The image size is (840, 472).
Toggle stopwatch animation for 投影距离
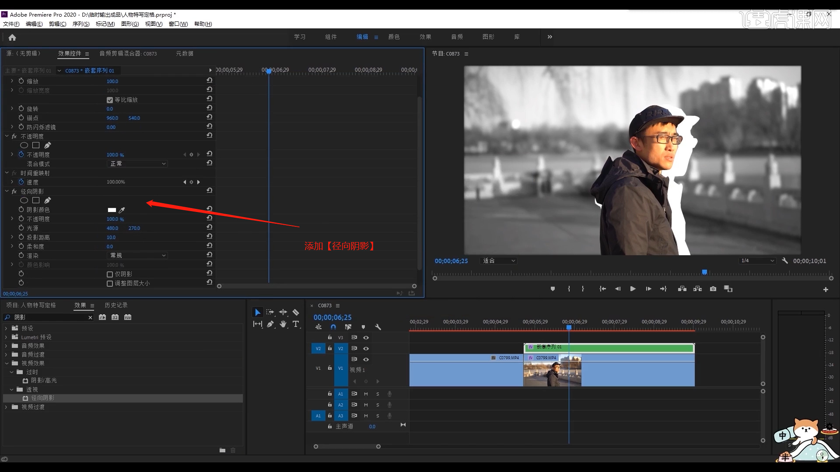pyautogui.click(x=21, y=237)
